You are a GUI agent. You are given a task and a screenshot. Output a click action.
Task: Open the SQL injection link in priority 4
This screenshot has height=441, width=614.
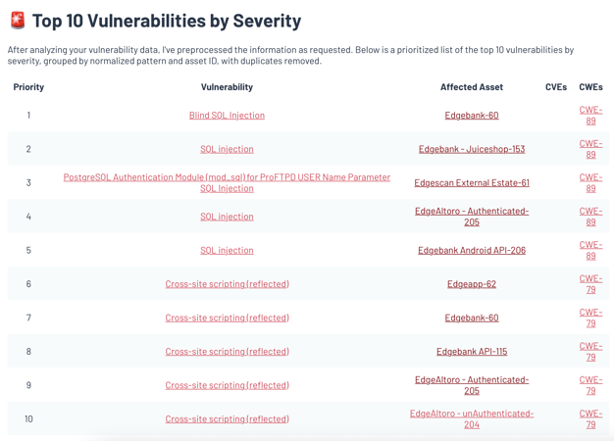(x=227, y=217)
